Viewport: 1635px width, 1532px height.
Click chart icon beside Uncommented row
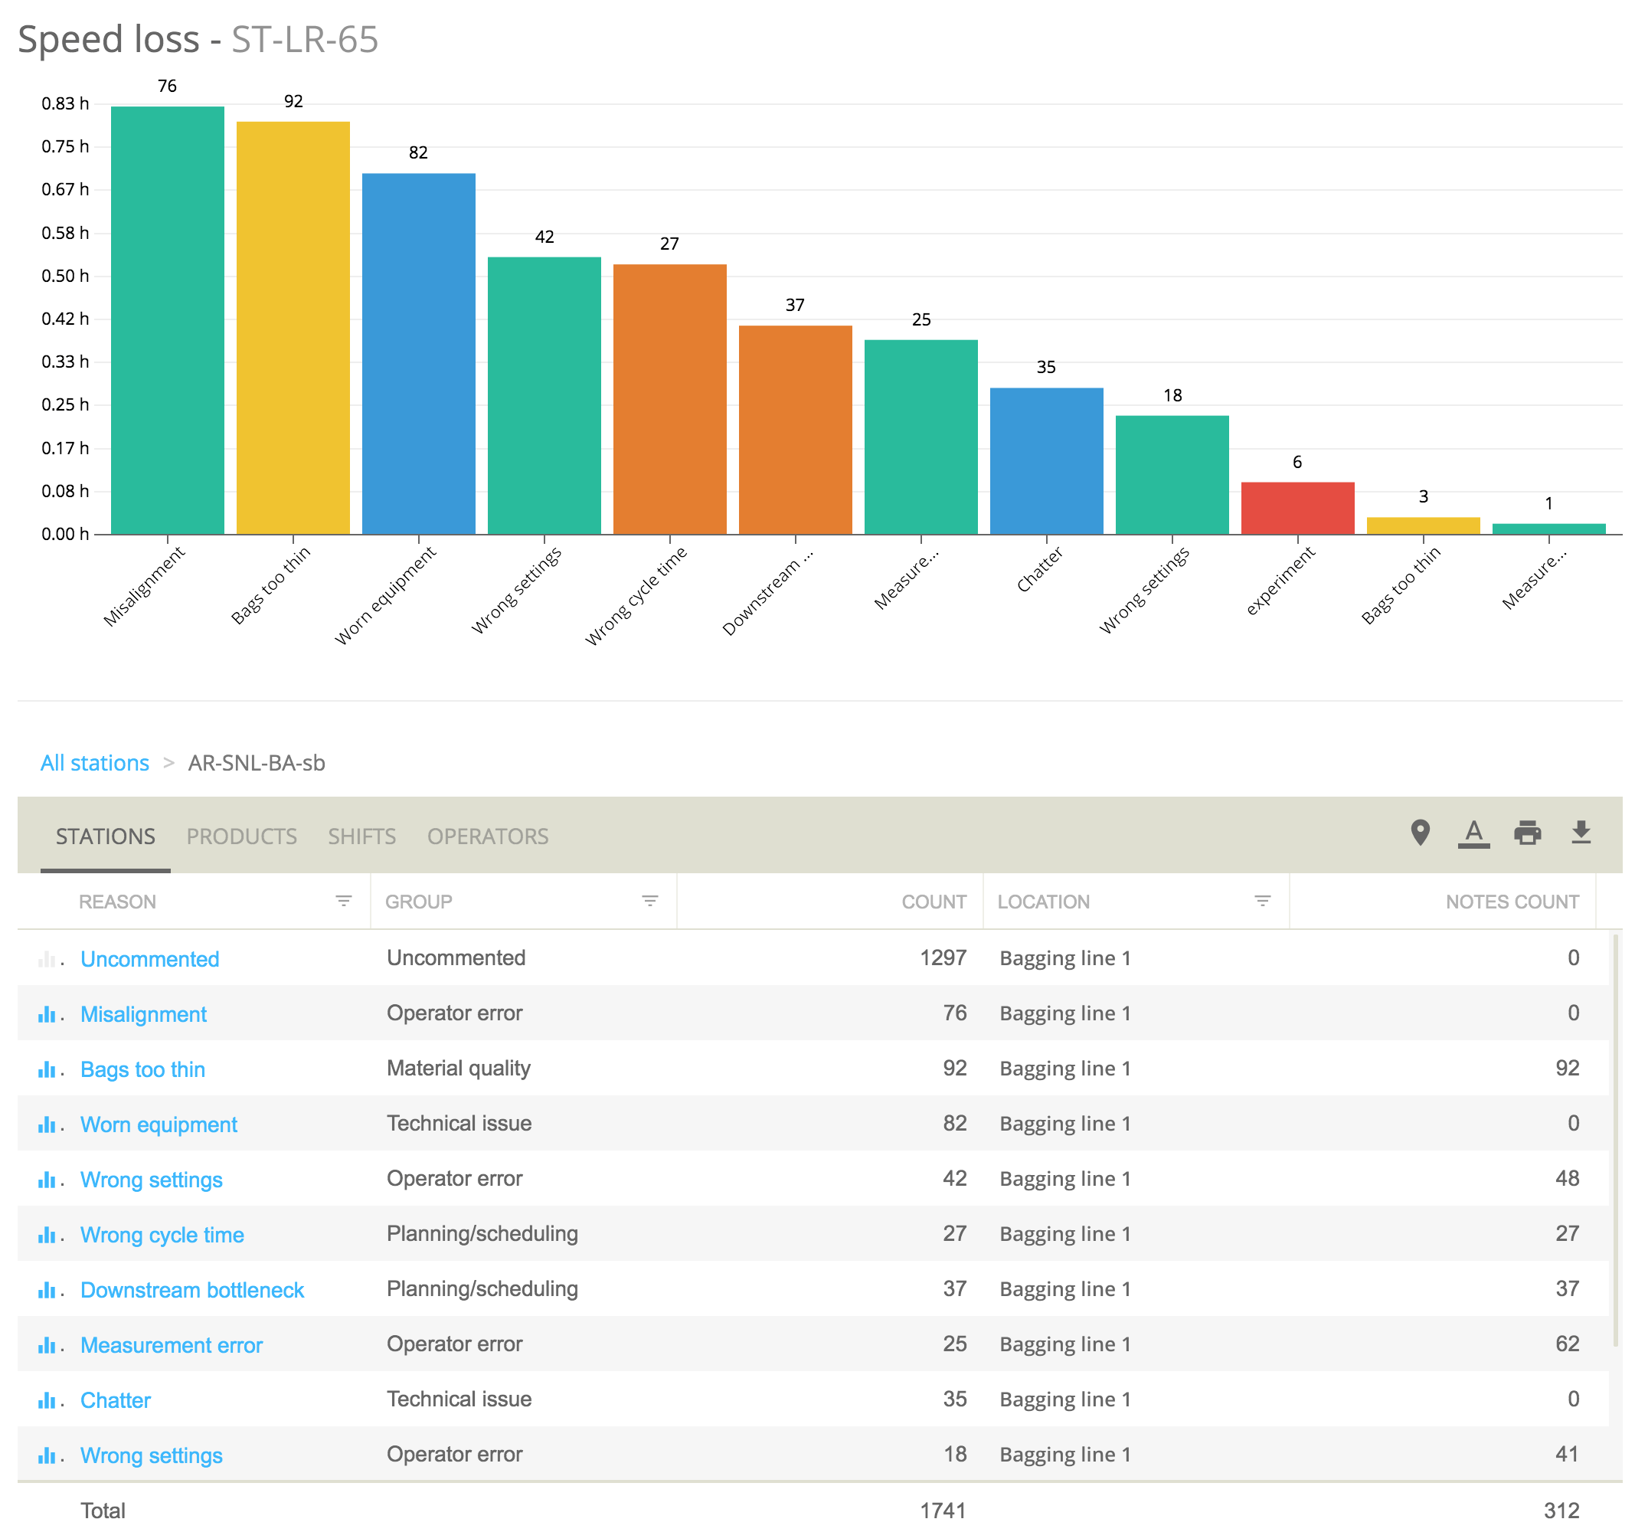47,959
